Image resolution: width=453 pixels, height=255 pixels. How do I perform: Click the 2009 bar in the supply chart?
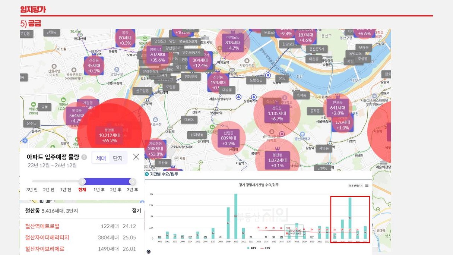(228, 223)
